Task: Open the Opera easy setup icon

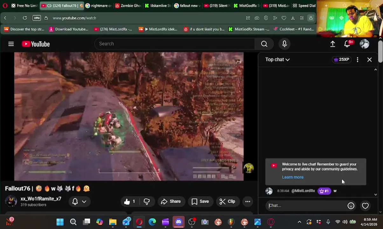Action: point(302,18)
